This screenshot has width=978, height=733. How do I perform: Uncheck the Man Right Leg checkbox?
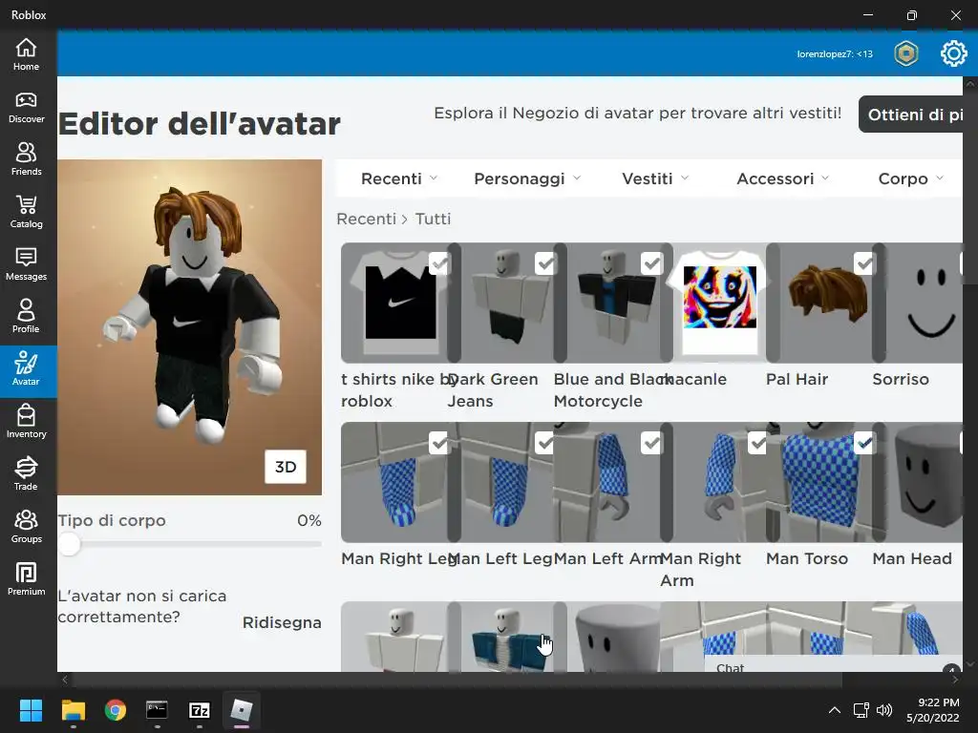pyautogui.click(x=439, y=443)
